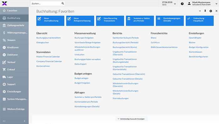Viewport: 219px width, 124px height.
Task: Click the Verkauf edit icon in sidebar
Action: [4, 62]
